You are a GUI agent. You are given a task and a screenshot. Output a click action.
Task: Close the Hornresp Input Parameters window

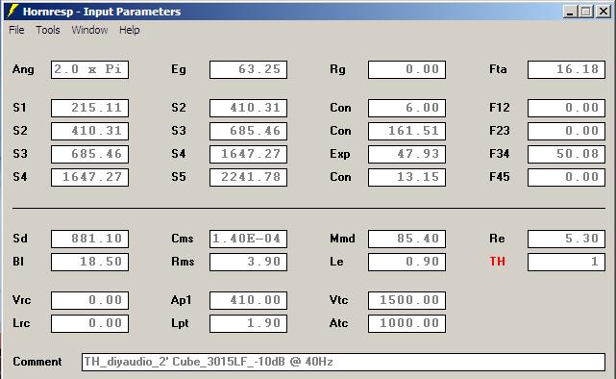click(x=604, y=12)
